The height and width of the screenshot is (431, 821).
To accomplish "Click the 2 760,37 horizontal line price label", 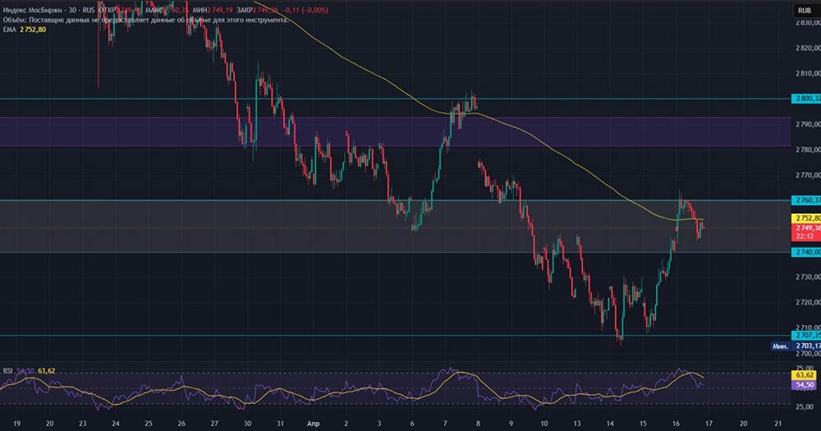I will point(806,200).
